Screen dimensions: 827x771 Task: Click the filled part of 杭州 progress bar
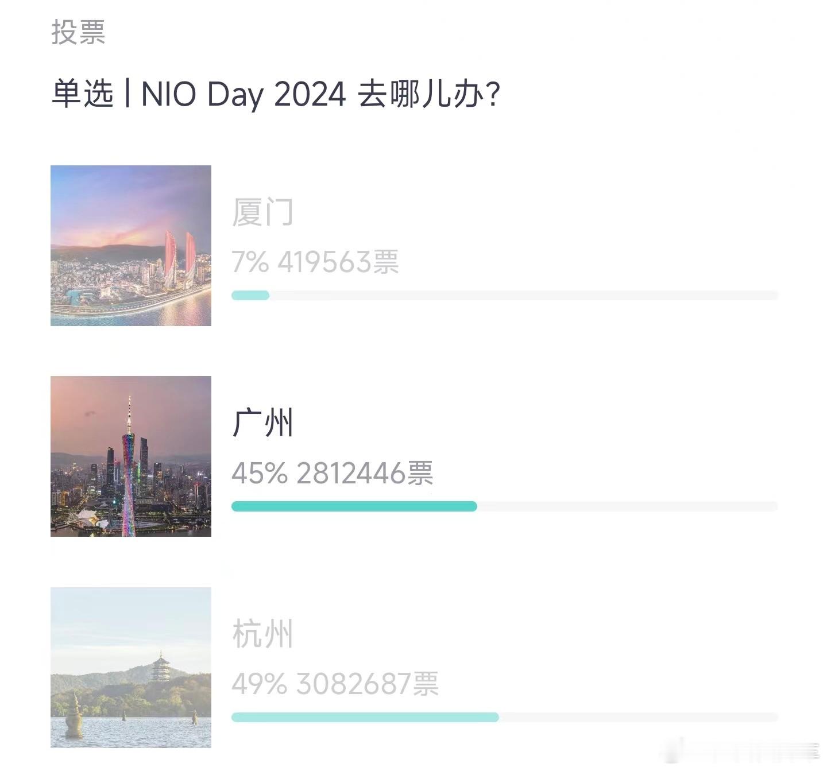(365, 717)
